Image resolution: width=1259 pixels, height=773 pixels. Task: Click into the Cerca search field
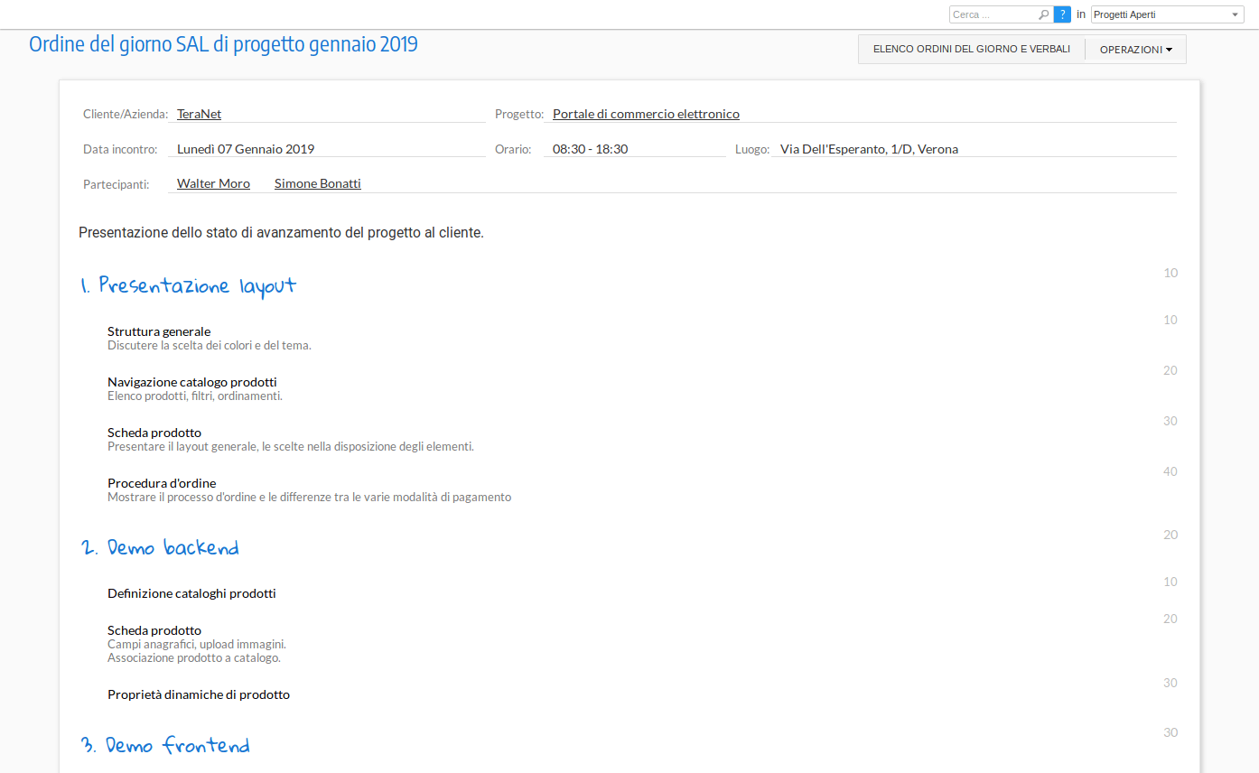(993, 14)
